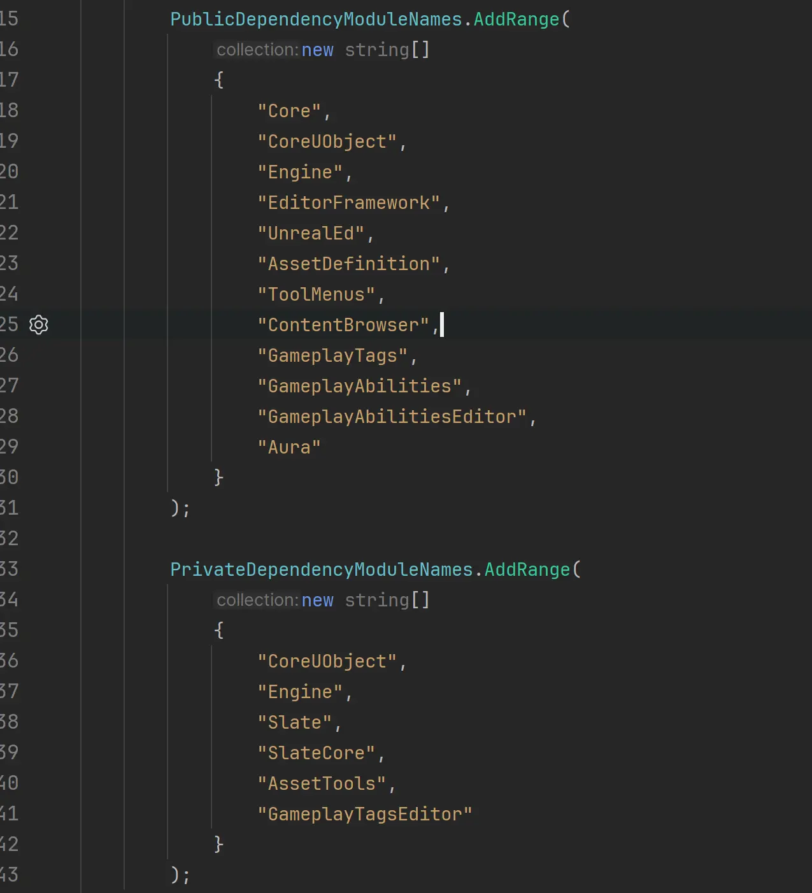This screenshot has height=893, width=812.
Task: Click the closing brace below "GameplayTagsEditor"
Action: (219, 845)
